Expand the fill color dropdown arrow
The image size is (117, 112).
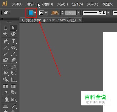tap(35, 13)
